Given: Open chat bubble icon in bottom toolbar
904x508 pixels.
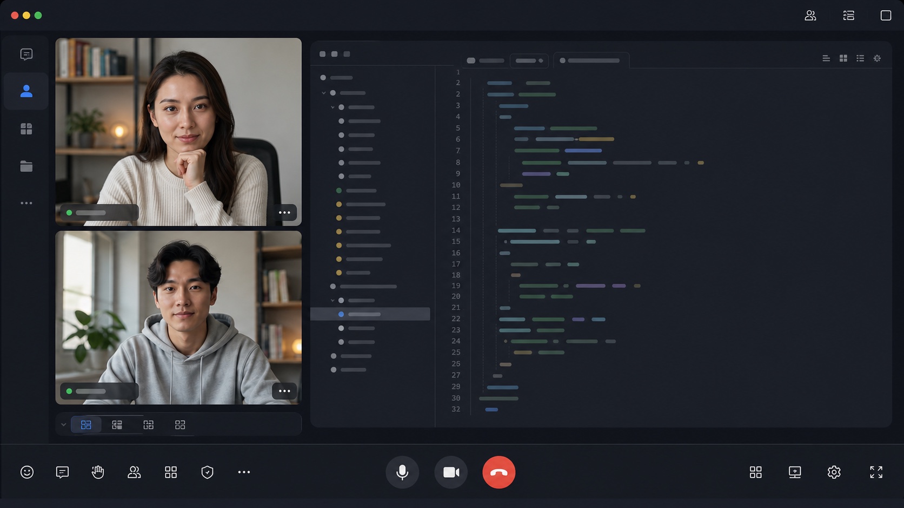Looking at the screenshot, I should (62, 472).
